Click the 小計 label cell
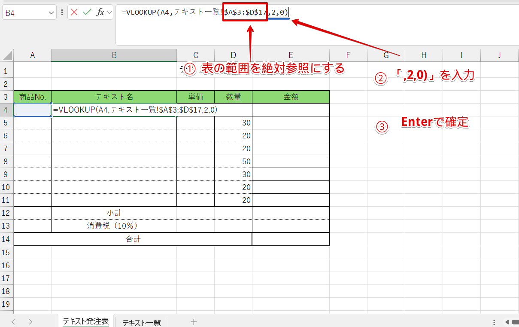 pos(114,213)
